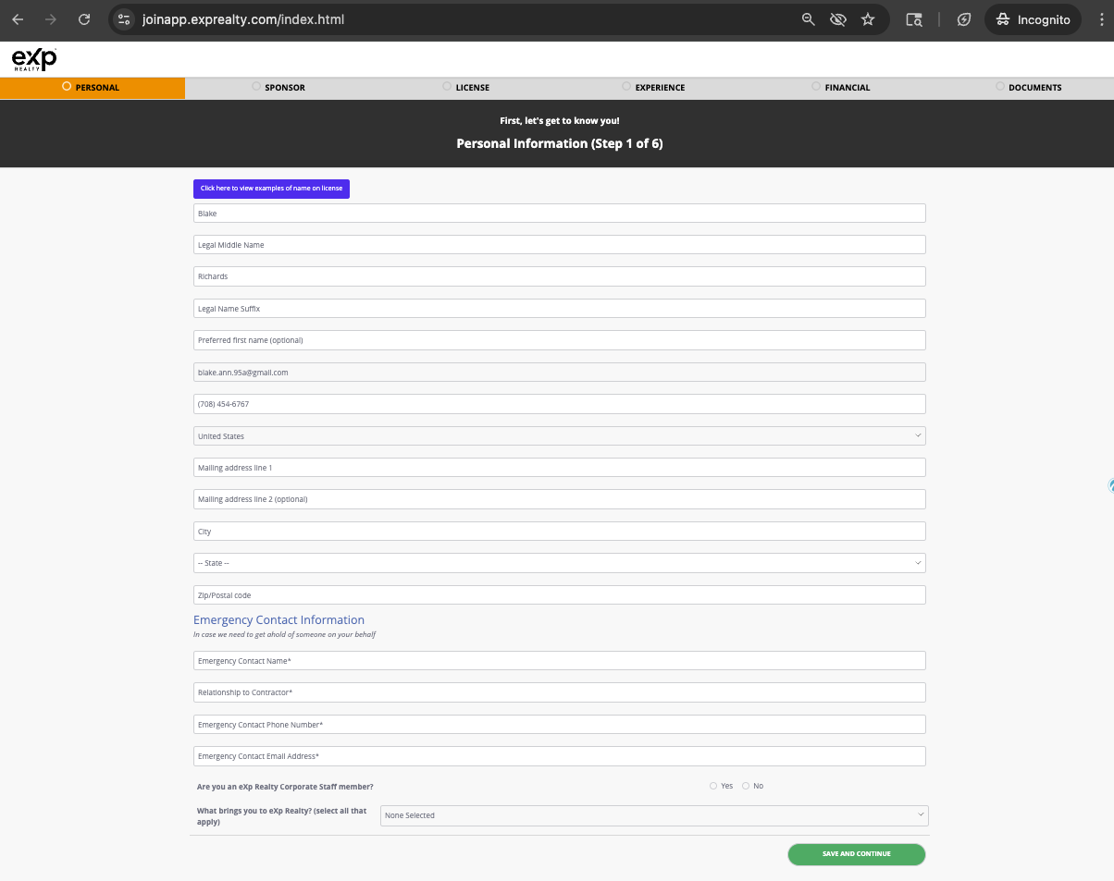Focus the Mailing address line 1 field
The height and width of the screenshot is (881, 1114).
[x=559, y=468]
